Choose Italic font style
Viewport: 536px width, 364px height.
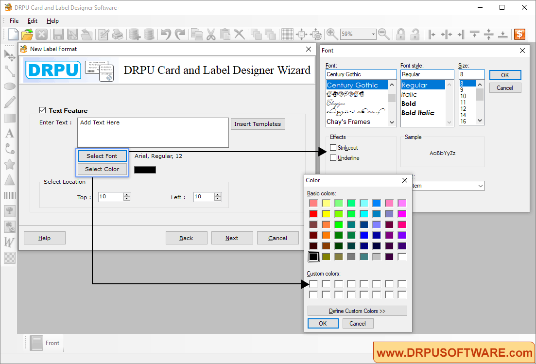point(409,94)
